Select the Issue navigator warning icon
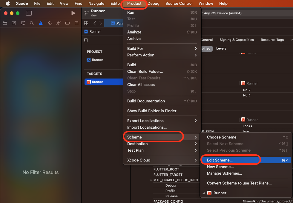This screenshot has height=203, width=293. [x=41, y=23]
